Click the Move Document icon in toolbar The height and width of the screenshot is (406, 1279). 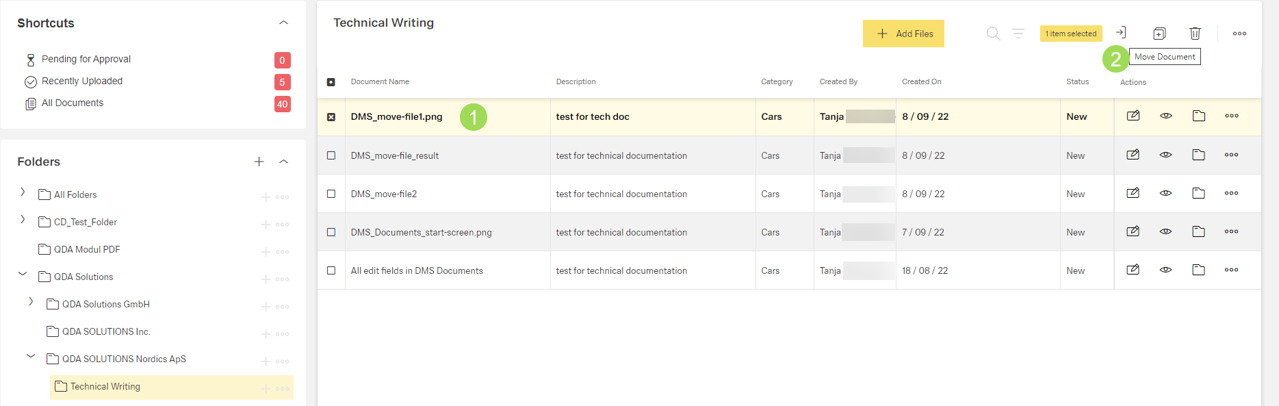[x=1120, y=33]
